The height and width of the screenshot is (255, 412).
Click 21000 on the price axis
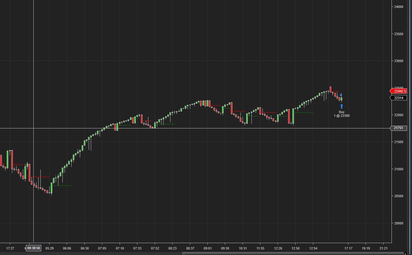399,169
